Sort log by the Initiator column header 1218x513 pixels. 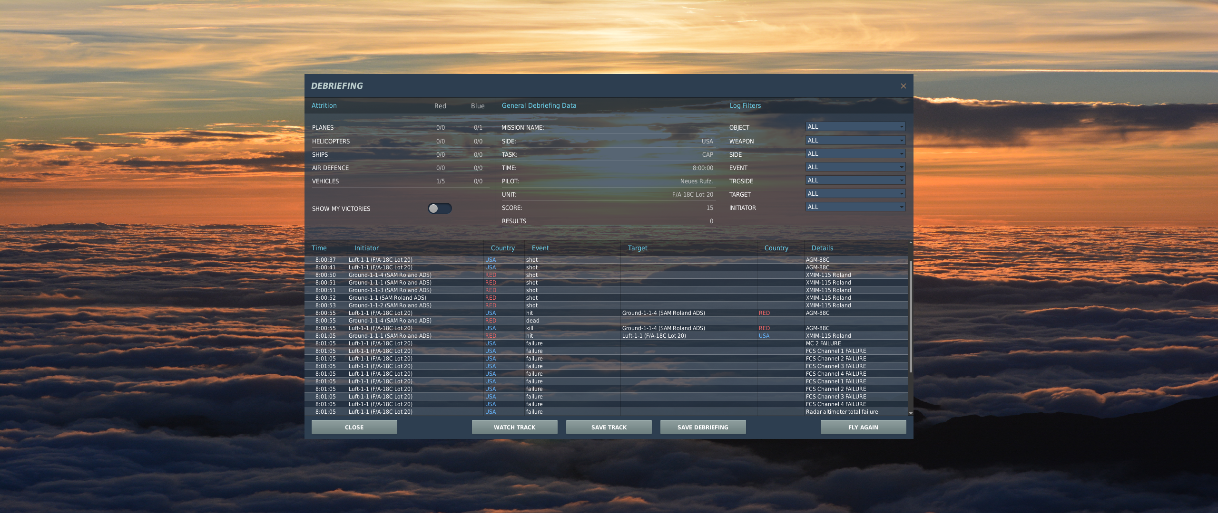[366, 248]
